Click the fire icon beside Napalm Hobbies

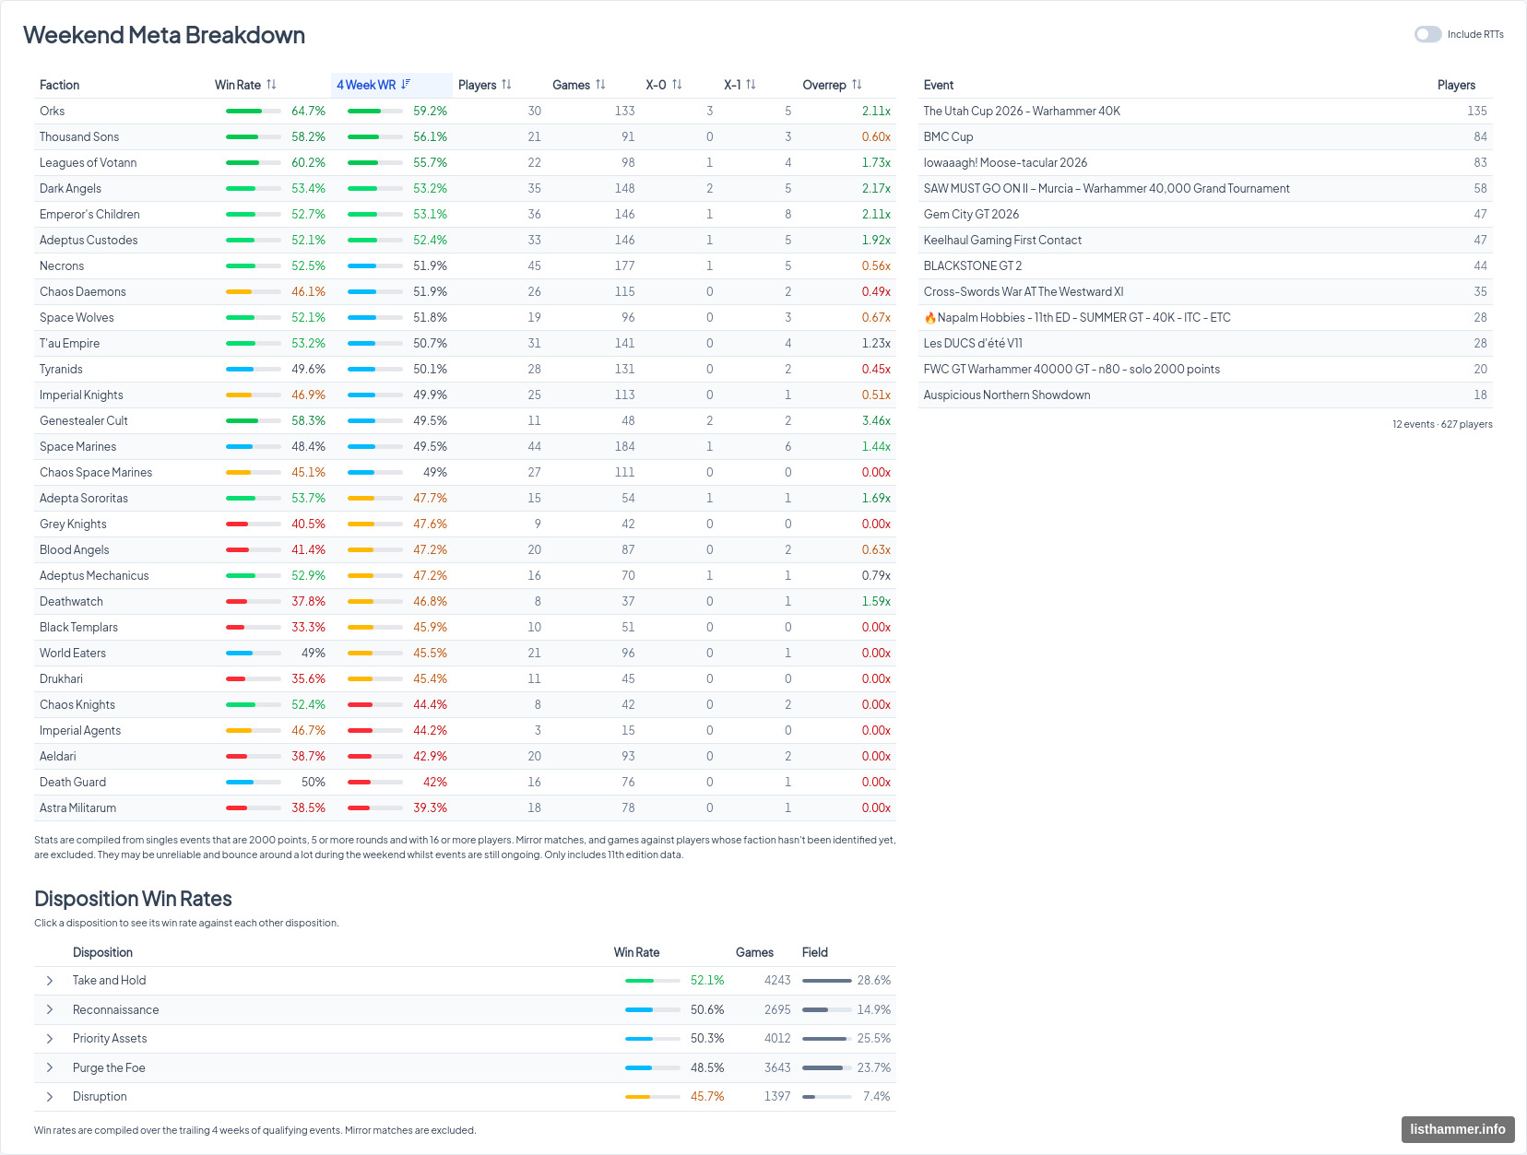pos(929,318)
